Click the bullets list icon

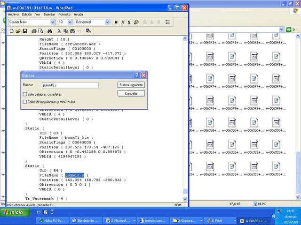(168, 22)
